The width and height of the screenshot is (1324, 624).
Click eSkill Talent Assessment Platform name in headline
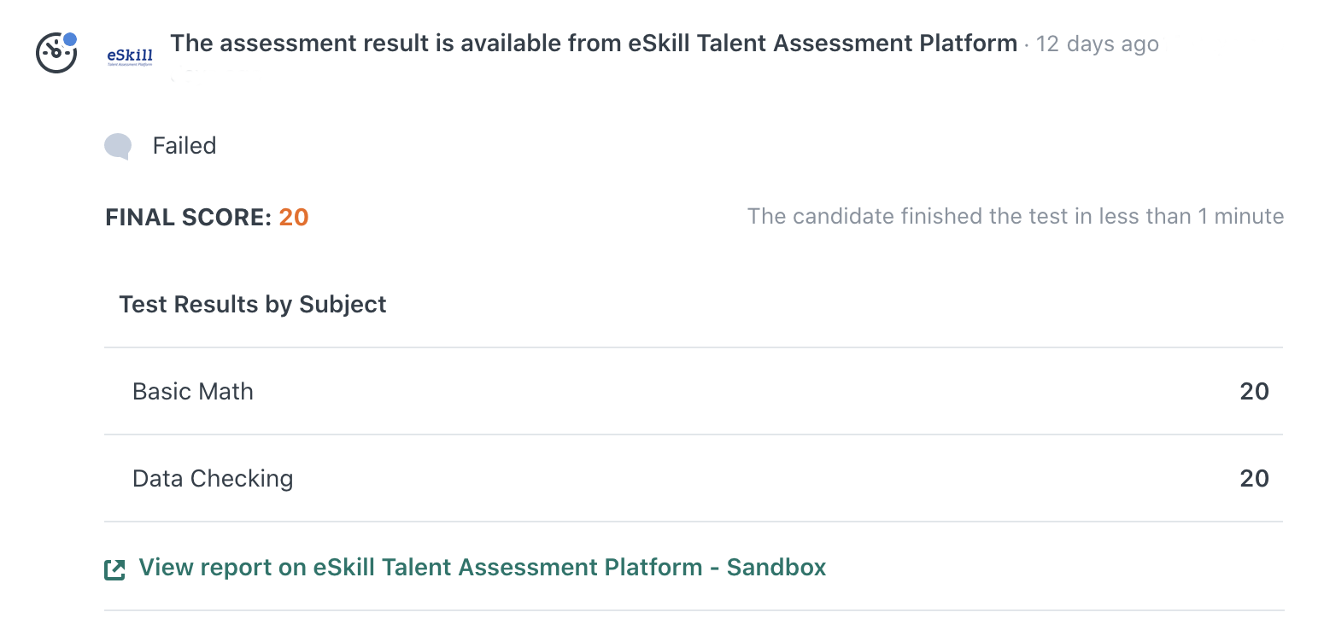click(823, 43)
